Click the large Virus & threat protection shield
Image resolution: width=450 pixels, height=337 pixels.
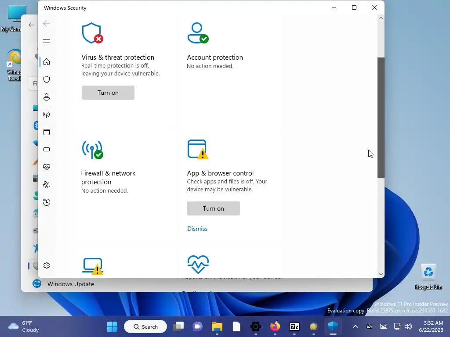pyautogui.click(x=92, y=33)
